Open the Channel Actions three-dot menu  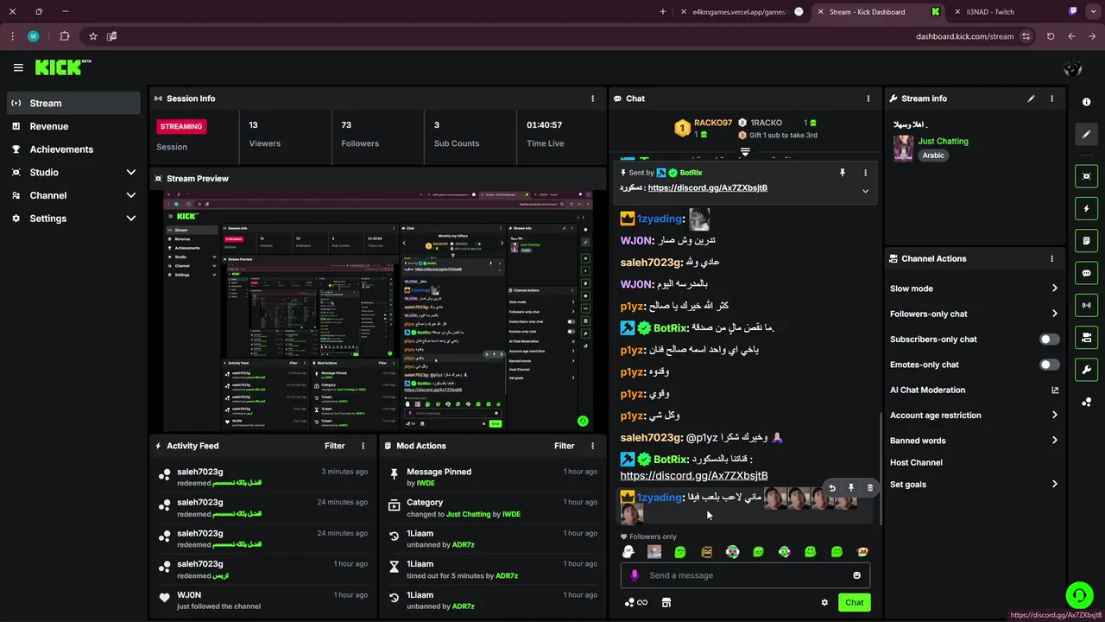point(1051,258)
